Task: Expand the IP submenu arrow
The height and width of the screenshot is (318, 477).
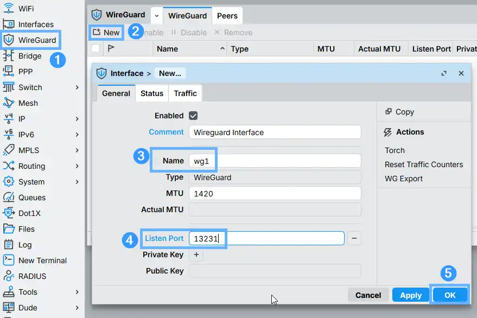Action: click(x=77, y=119)
